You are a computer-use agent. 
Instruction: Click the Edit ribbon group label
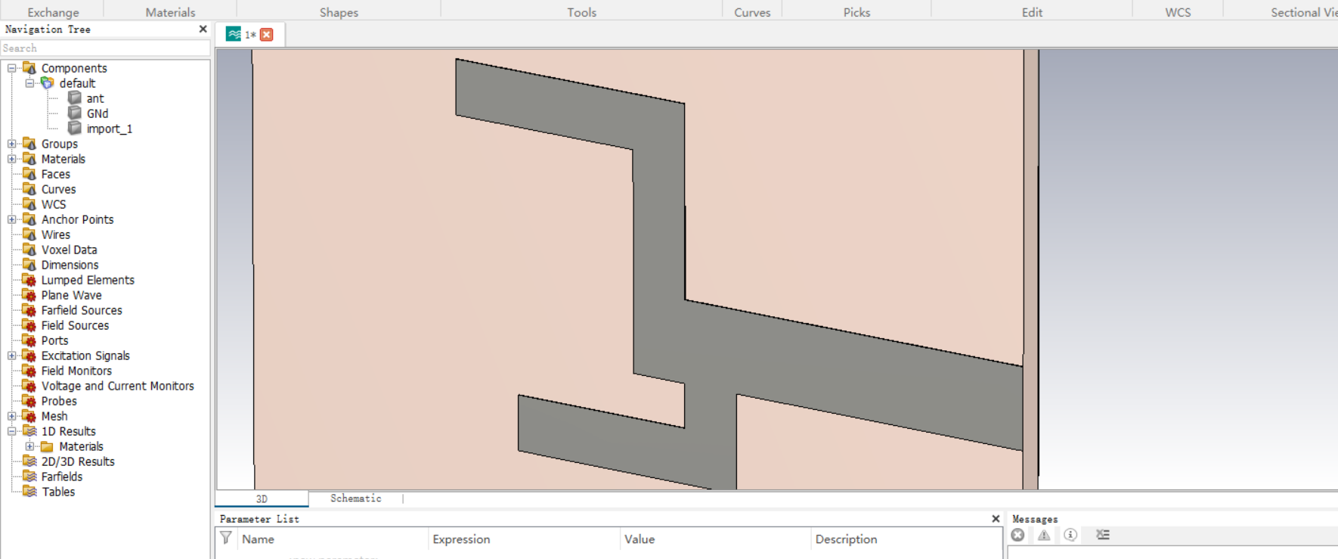click(x=1032, y=12)
